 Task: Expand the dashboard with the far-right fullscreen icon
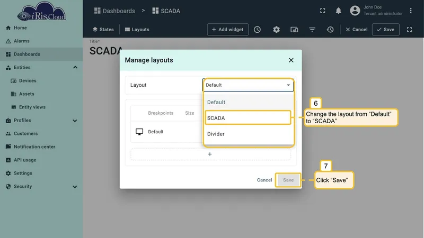coord(409,30)
